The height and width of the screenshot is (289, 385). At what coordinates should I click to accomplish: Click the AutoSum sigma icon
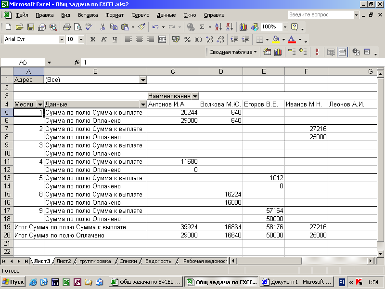point(202,27)
